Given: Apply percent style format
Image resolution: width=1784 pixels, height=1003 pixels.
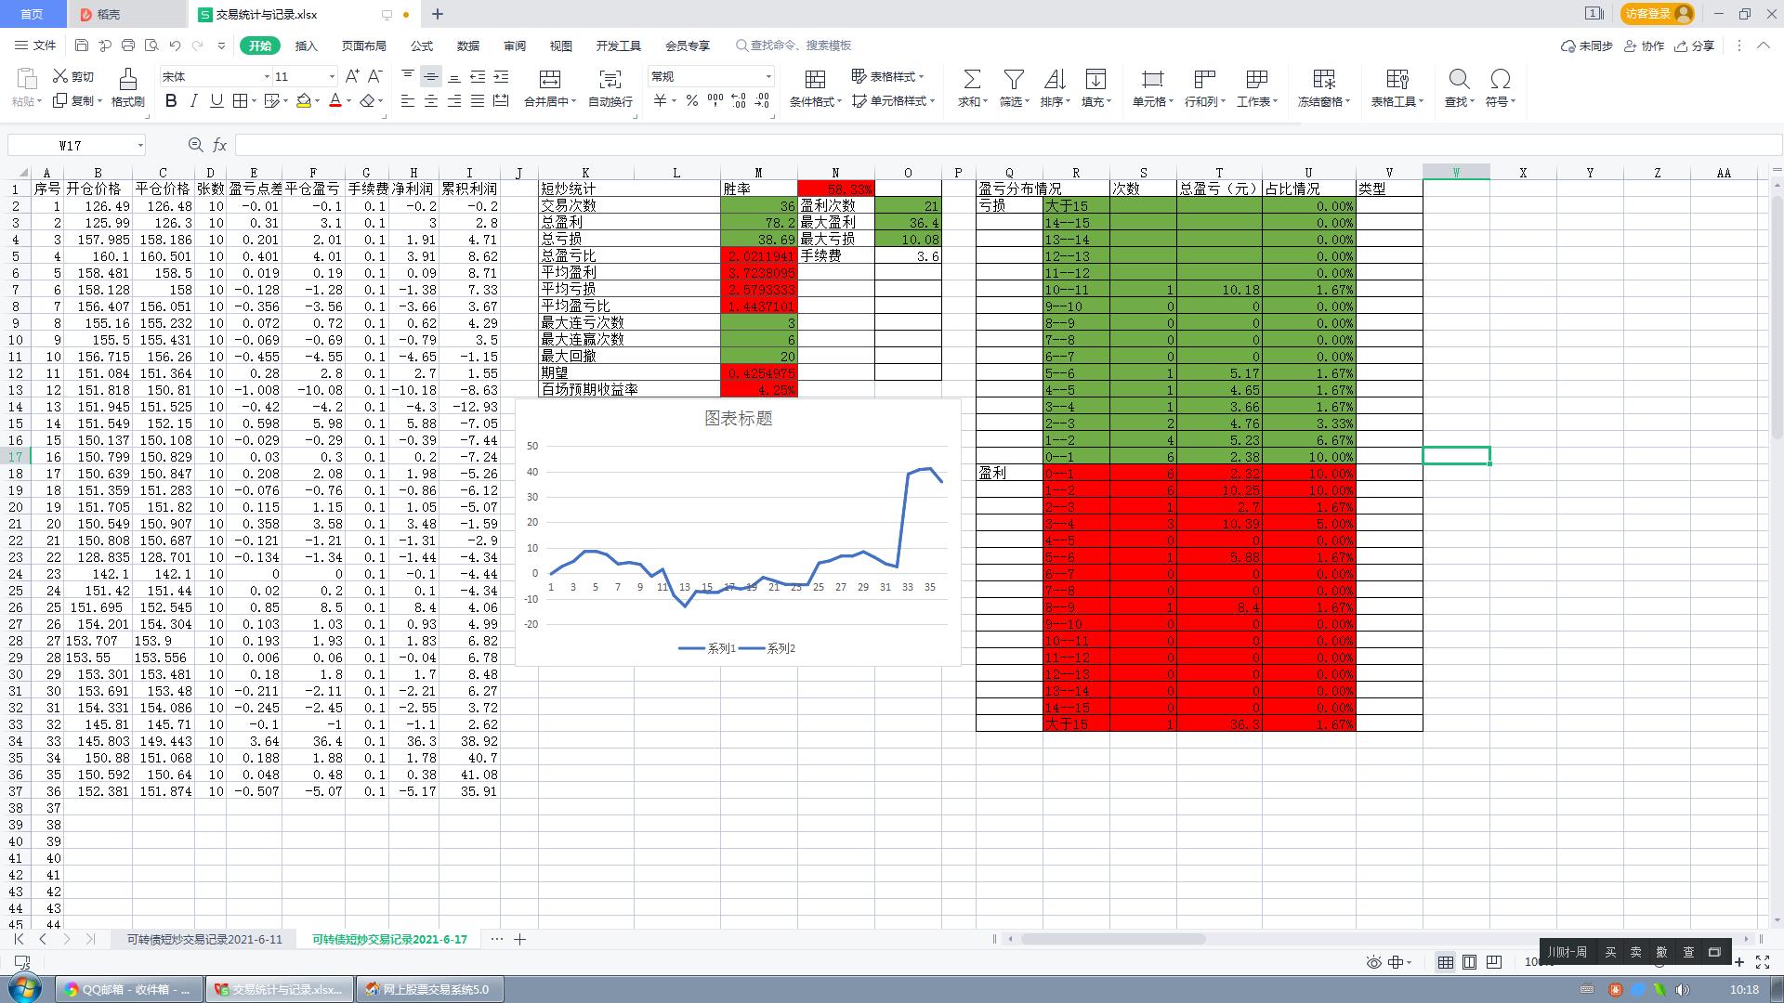Looking at the screenshot, I should (x=692, y=101).
